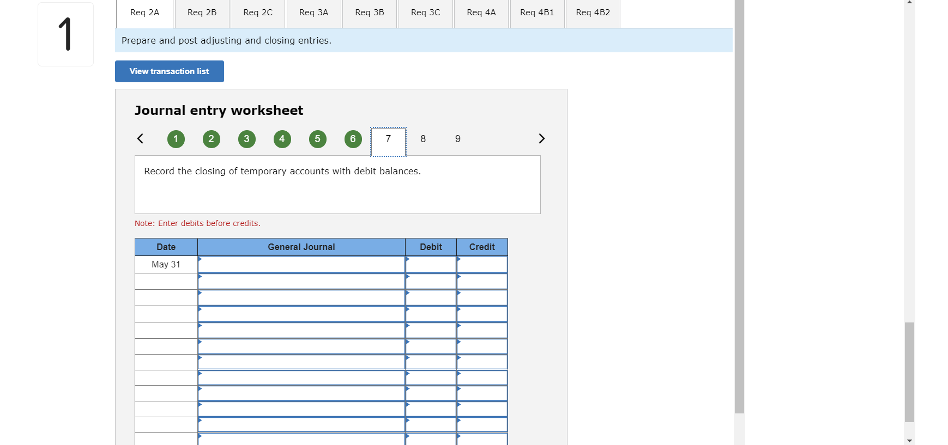Go to journal entry step 5

[x=317, y=139]
